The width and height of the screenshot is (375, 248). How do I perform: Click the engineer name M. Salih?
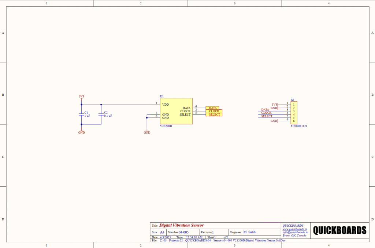[x=249, y=232]
